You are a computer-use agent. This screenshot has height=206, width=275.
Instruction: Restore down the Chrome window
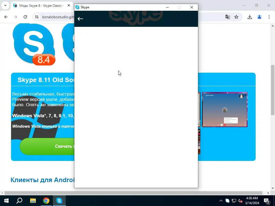tap(256, 5)
